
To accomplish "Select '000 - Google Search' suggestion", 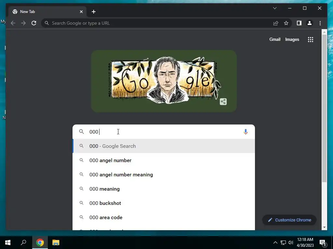I will [164, 146].
